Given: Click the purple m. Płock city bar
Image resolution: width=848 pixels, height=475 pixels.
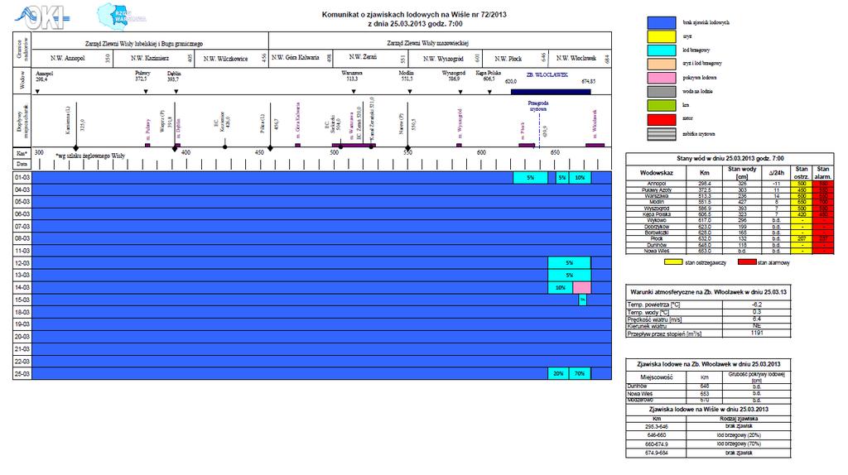Looking at the screenshot, I should point(527,145).
